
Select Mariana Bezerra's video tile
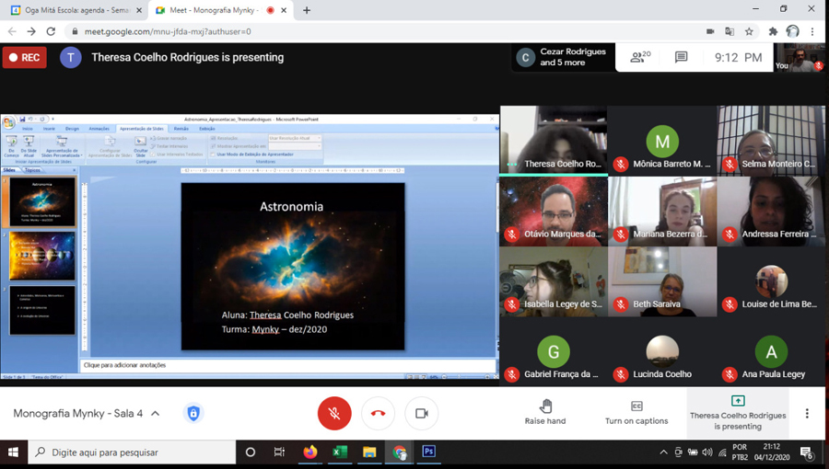(661, 212)
